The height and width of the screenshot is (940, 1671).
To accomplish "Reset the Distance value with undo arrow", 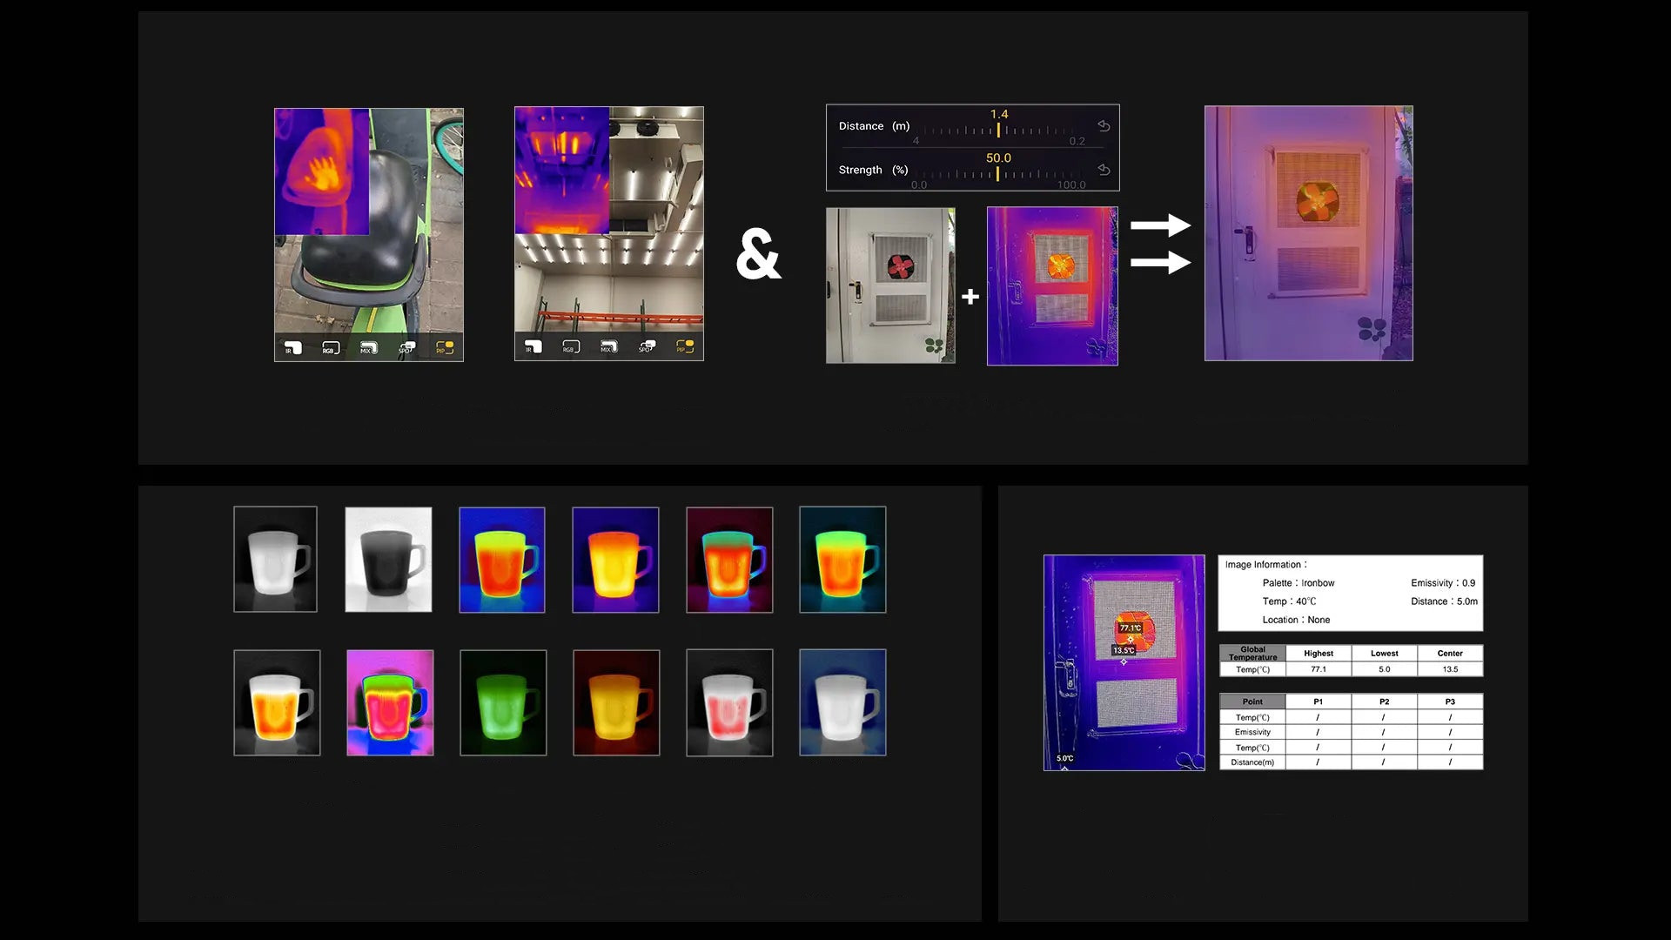I will 1104,126.
